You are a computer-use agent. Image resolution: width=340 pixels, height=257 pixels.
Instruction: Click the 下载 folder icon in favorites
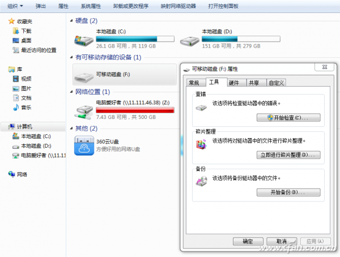click(x=16, y=31)
